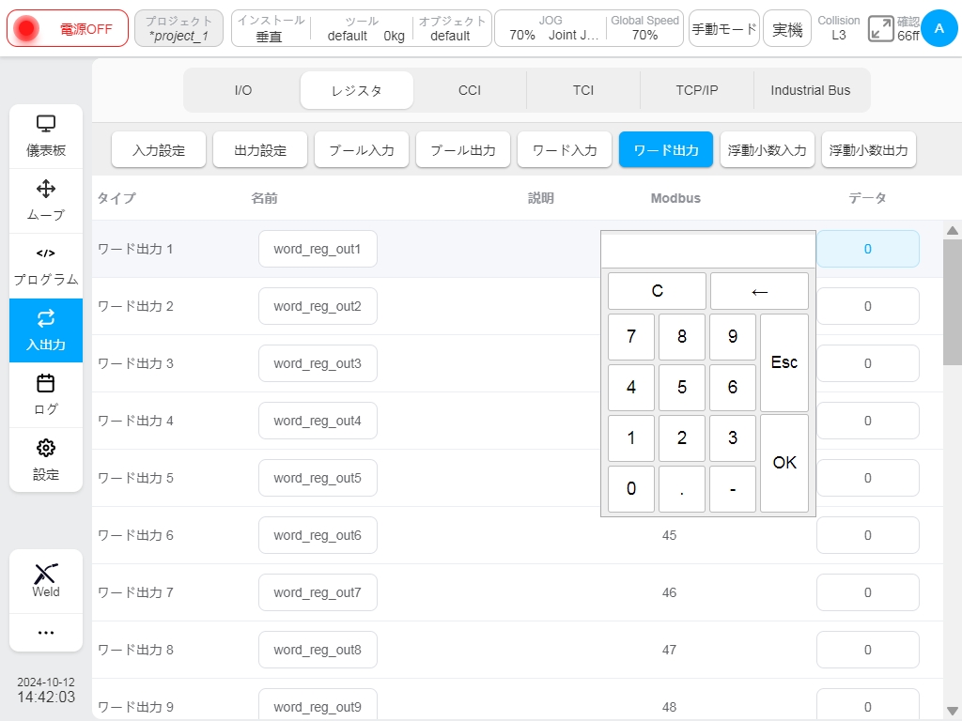Select the ブール出力 sub-tab
This screenshot has width=962, height=721.
point(463,149)
